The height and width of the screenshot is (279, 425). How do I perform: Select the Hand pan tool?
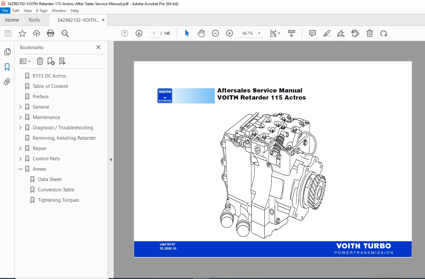tap(201, 33)
